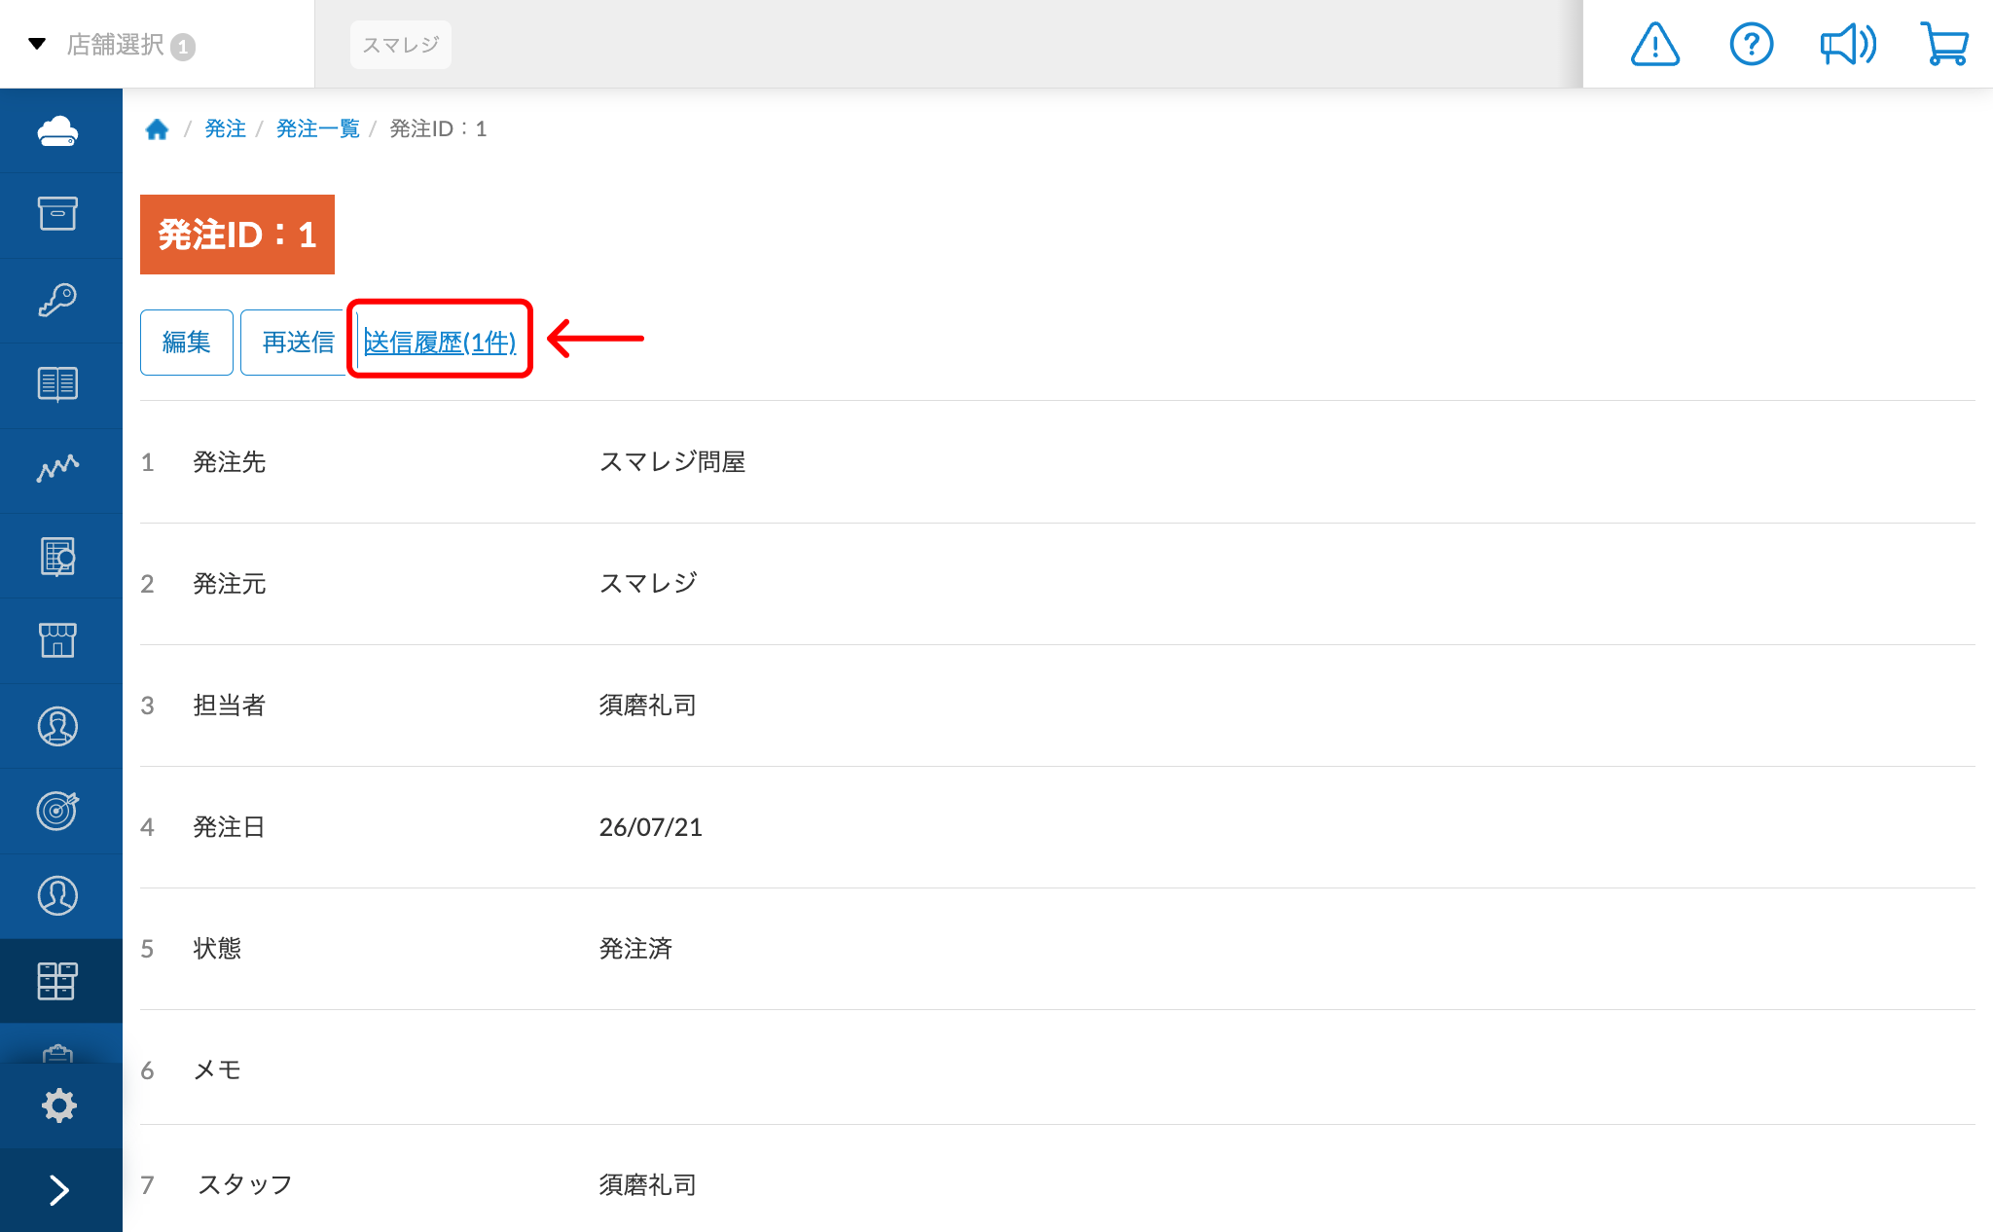Viewport: 1993px width, 1232px height.
Task: Click the 発注ID：1 page heading
Action: (x=237, y=235)
